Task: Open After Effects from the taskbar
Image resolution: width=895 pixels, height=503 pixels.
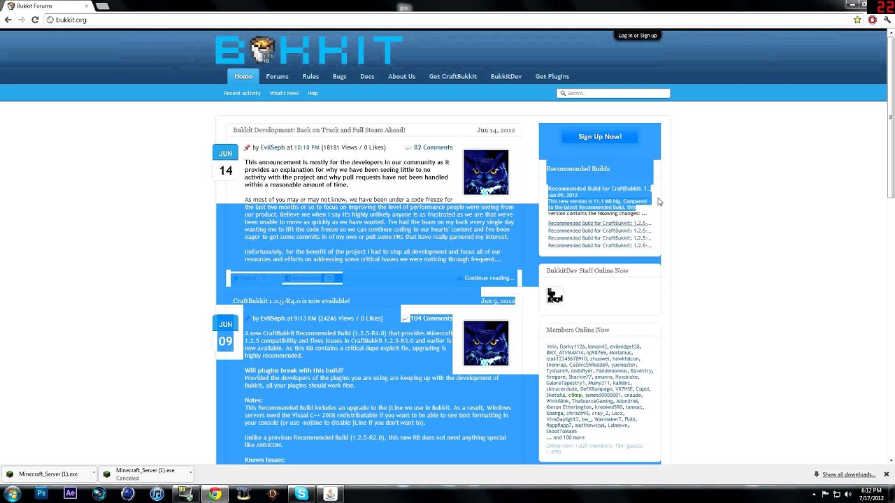Action: (70, 494)
